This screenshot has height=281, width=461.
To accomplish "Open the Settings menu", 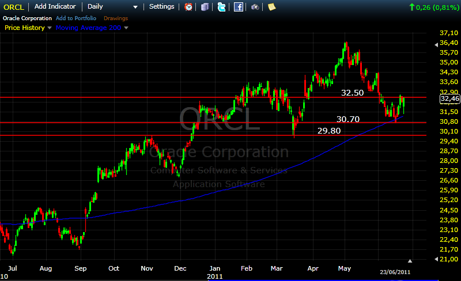I will click(162, 6).
